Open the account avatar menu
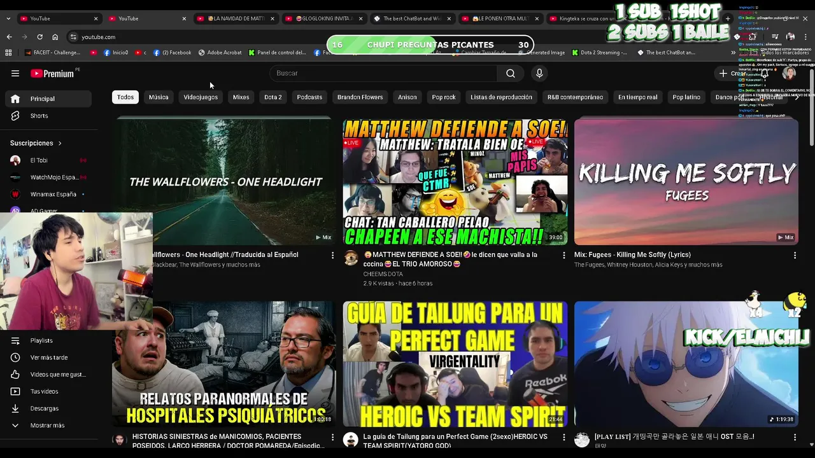815x458 pixels. click(x=789, y=73)
